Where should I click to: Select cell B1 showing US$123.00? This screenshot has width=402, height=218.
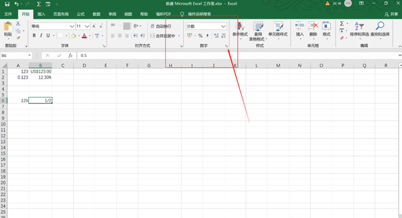coord(41,72)
